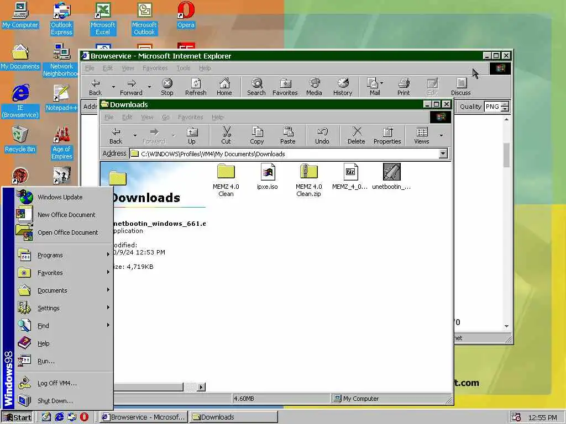The image size is (566, 424).
Task: Choose Run... in Start menu
Action: coord(64,361)
